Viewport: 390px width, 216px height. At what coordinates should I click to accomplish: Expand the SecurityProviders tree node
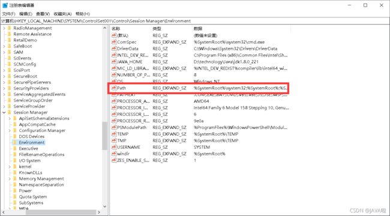(4, 88)
